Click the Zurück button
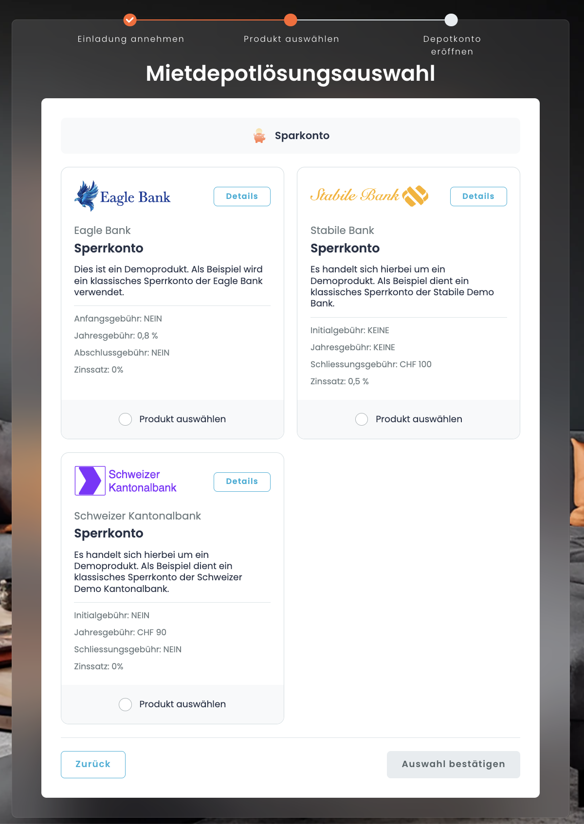584x824 pixels. (x=93, y=764)
